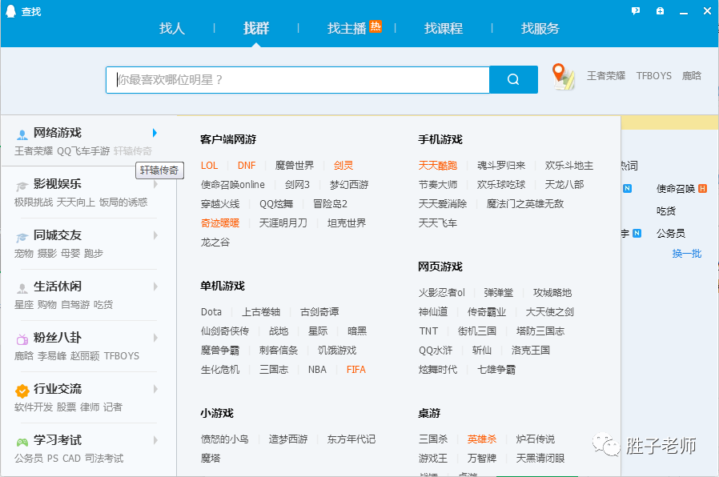Expand the 行业交流 category arrow
Image resolution: width=719 pixels, height=477 pixels.
pyautogui.click(x=155, y=389)
